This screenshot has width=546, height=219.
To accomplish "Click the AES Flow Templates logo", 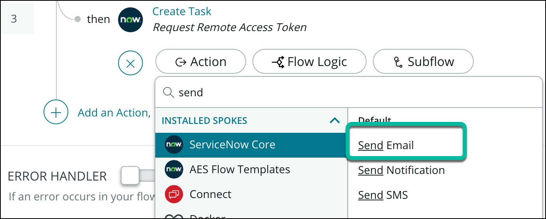I will click(174, 170).
